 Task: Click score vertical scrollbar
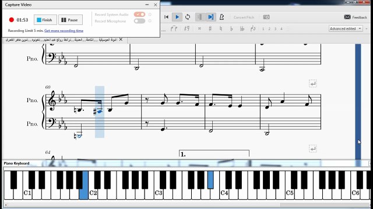tap(358, 102)
